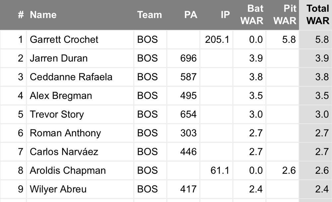Click Chapman's 2.6 Pit WAR cell
Image resolution: width=332 pixels, height=202 pixels.
click(283, 170)
